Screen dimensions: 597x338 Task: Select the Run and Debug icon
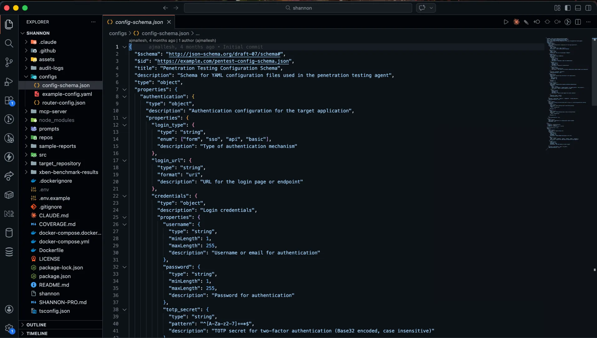9,82
